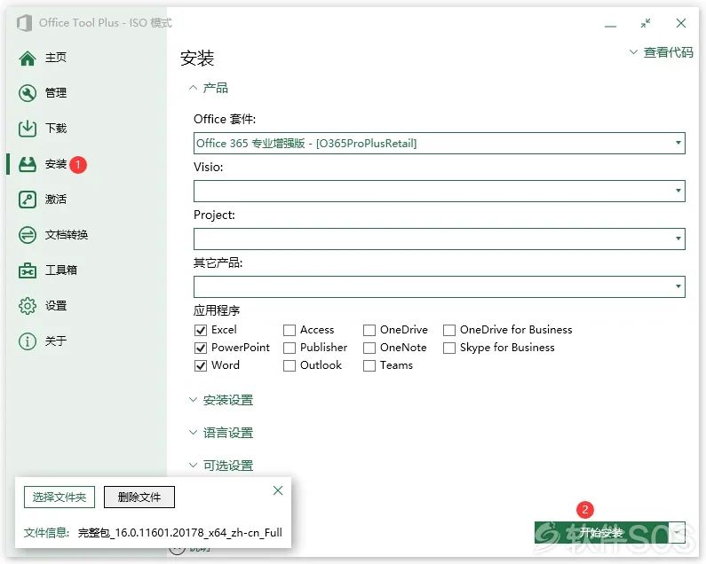Close the file info popup with X
The height and width of the screenshot is (564, 706).
point(278,490)
